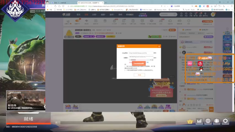Open game settings gear icon

[225, 121]
